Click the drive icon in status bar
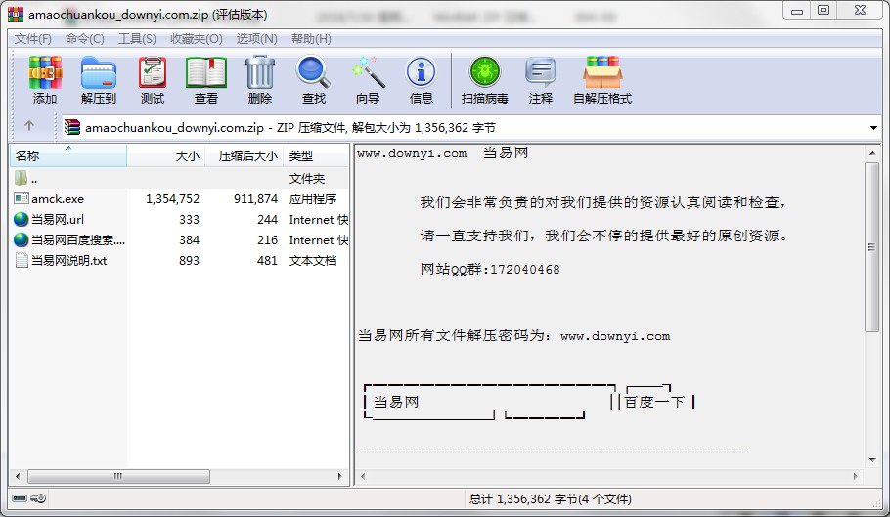Image resolution: width=890 pixels, height=517 pixels. point(20,498)
